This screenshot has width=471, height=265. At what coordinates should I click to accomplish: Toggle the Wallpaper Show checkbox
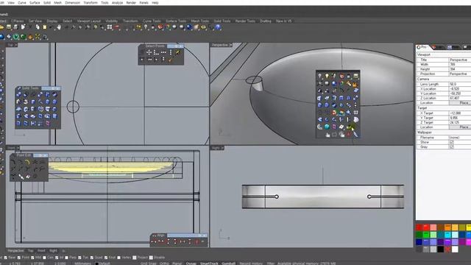[x=451, y=142]
